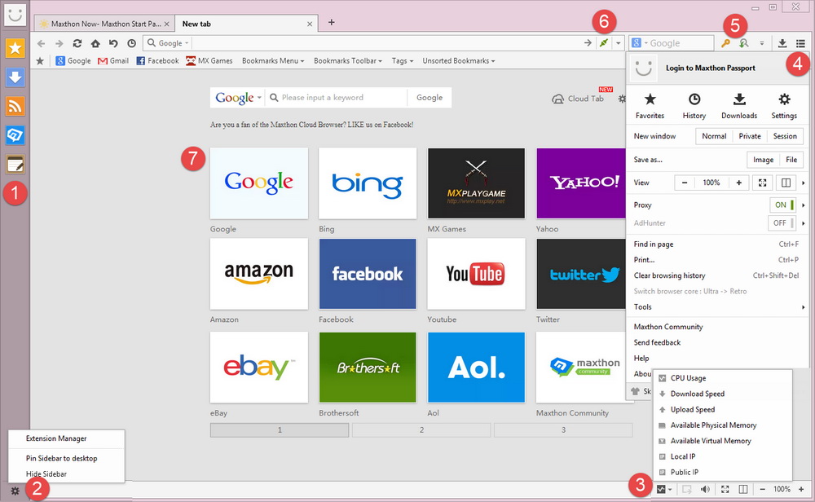This screenshot has height=502, width=815.
Task: Go forward with the Forward arrow
Action: [x=59, y=43]
